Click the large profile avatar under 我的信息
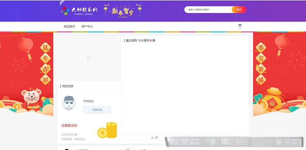The image size is (306, 150). pos(69,103)
